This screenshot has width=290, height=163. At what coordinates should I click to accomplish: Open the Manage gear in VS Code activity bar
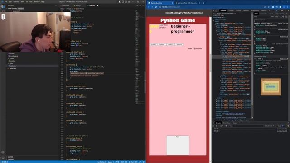pyautogui.click(x=3, y=158)
